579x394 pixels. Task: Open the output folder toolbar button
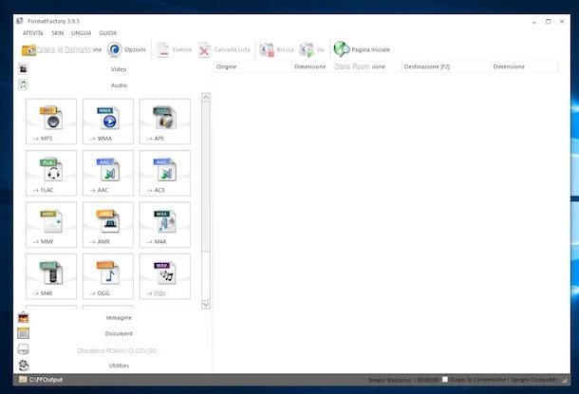coord(62,49)
